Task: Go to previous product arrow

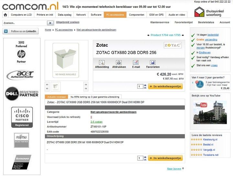Action: click(148, 35)
